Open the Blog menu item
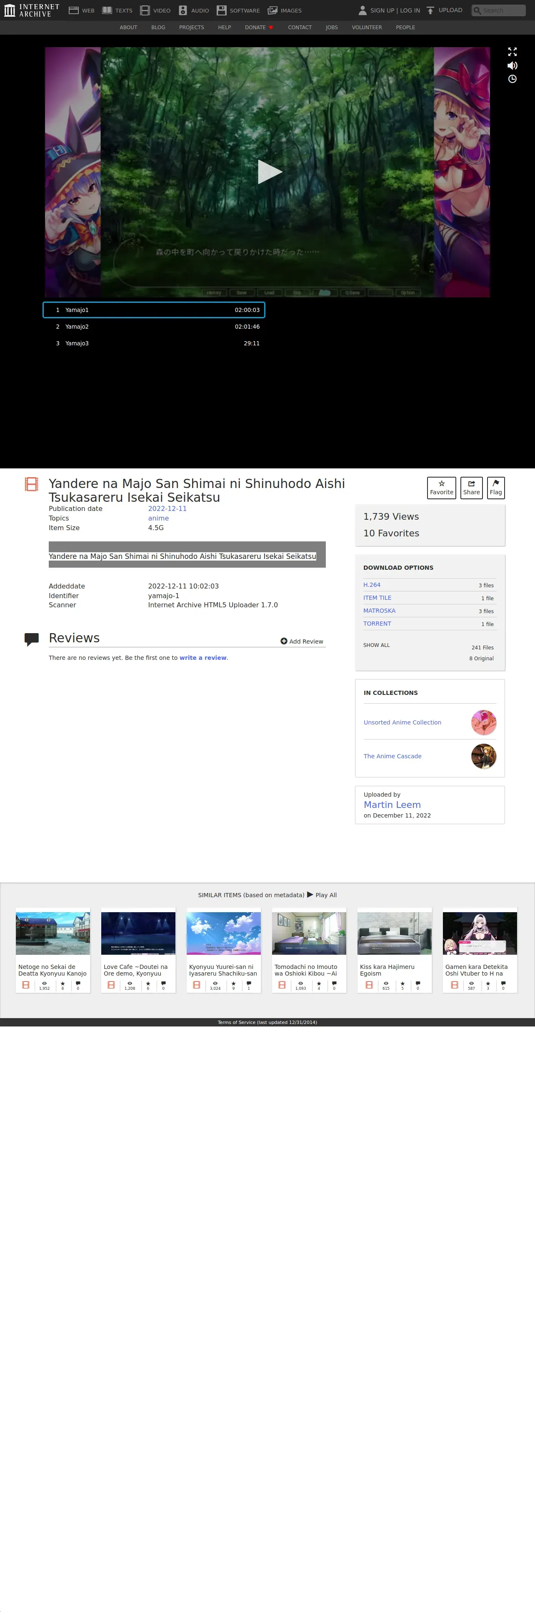The height and width of the screenshot is (1615, 535). (x=158, y=28)
